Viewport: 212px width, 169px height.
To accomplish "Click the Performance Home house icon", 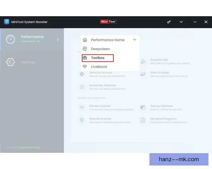I will tap(85, 40).
